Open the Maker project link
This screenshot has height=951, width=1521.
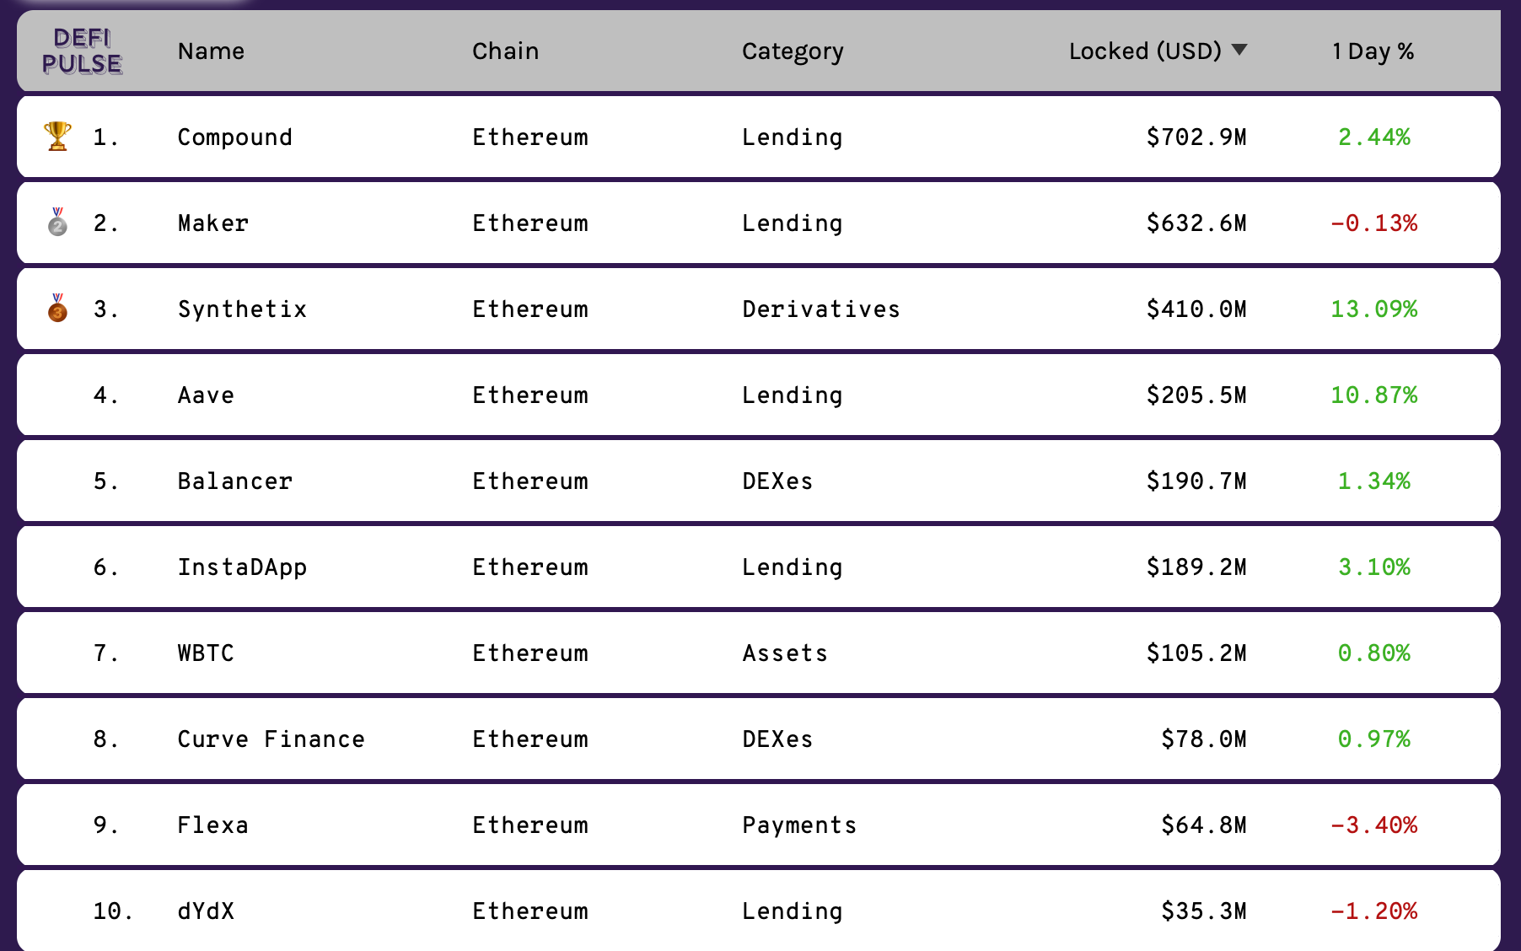tap(212, 223)
